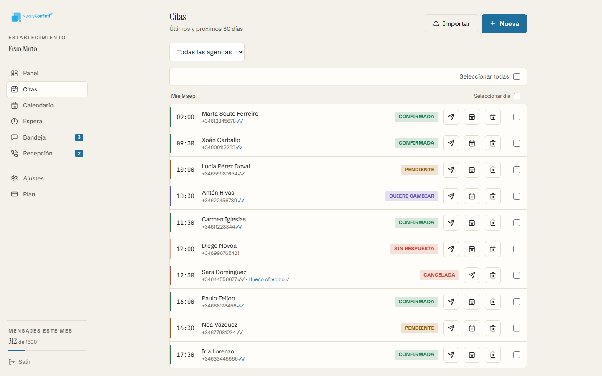602x376 pixels.
Task: Open the Espera waiting list
Action: pos(47,121)
